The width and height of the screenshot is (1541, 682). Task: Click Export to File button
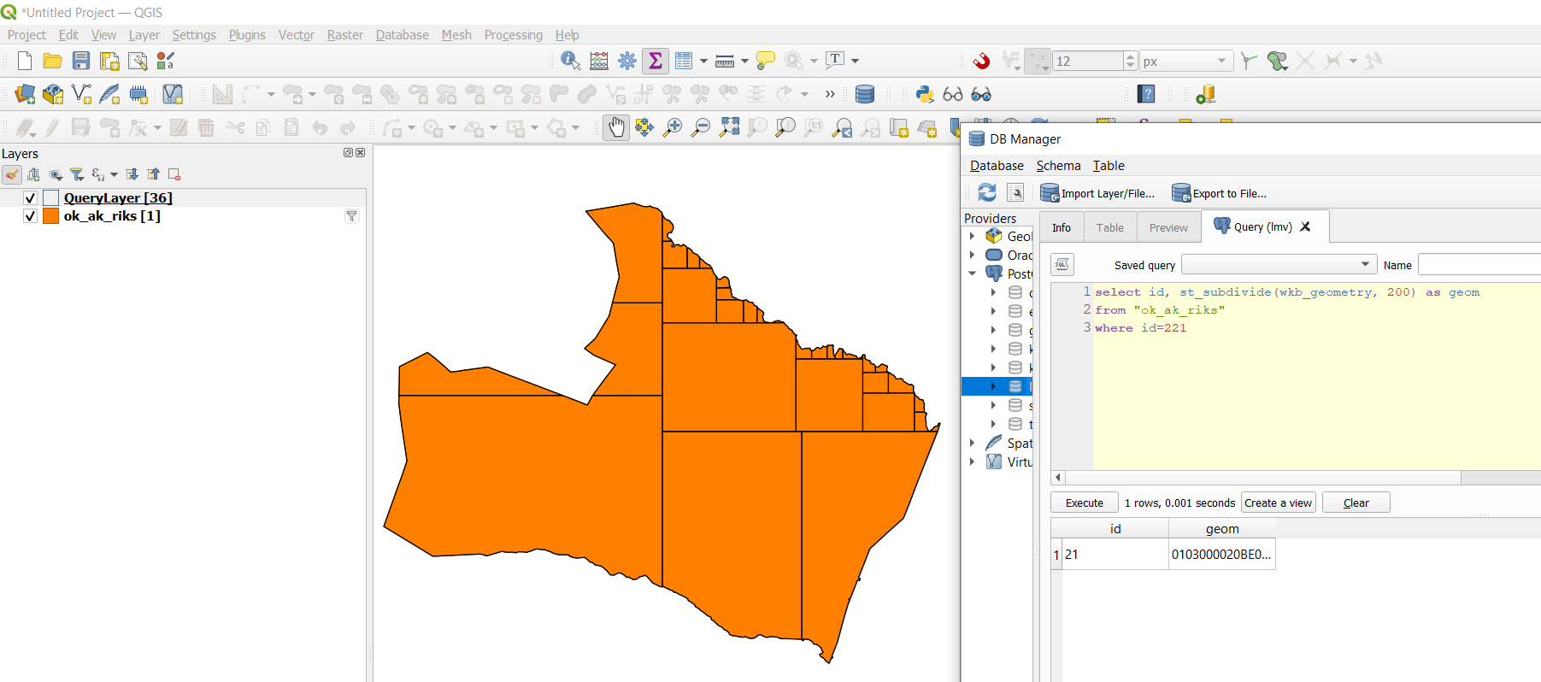1220,193
